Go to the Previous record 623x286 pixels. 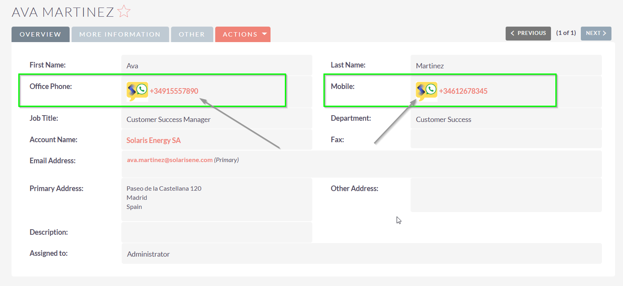(528, 33)
